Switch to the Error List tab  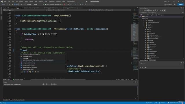pyautogui.click(x=6, y=100)
